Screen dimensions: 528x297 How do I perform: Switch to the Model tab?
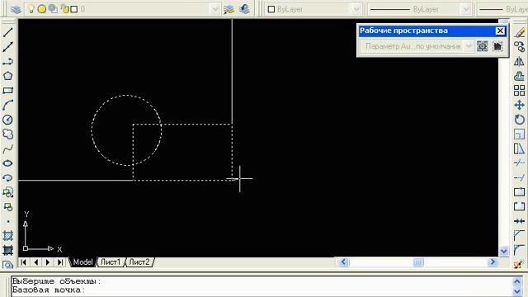tap(82, 262)
